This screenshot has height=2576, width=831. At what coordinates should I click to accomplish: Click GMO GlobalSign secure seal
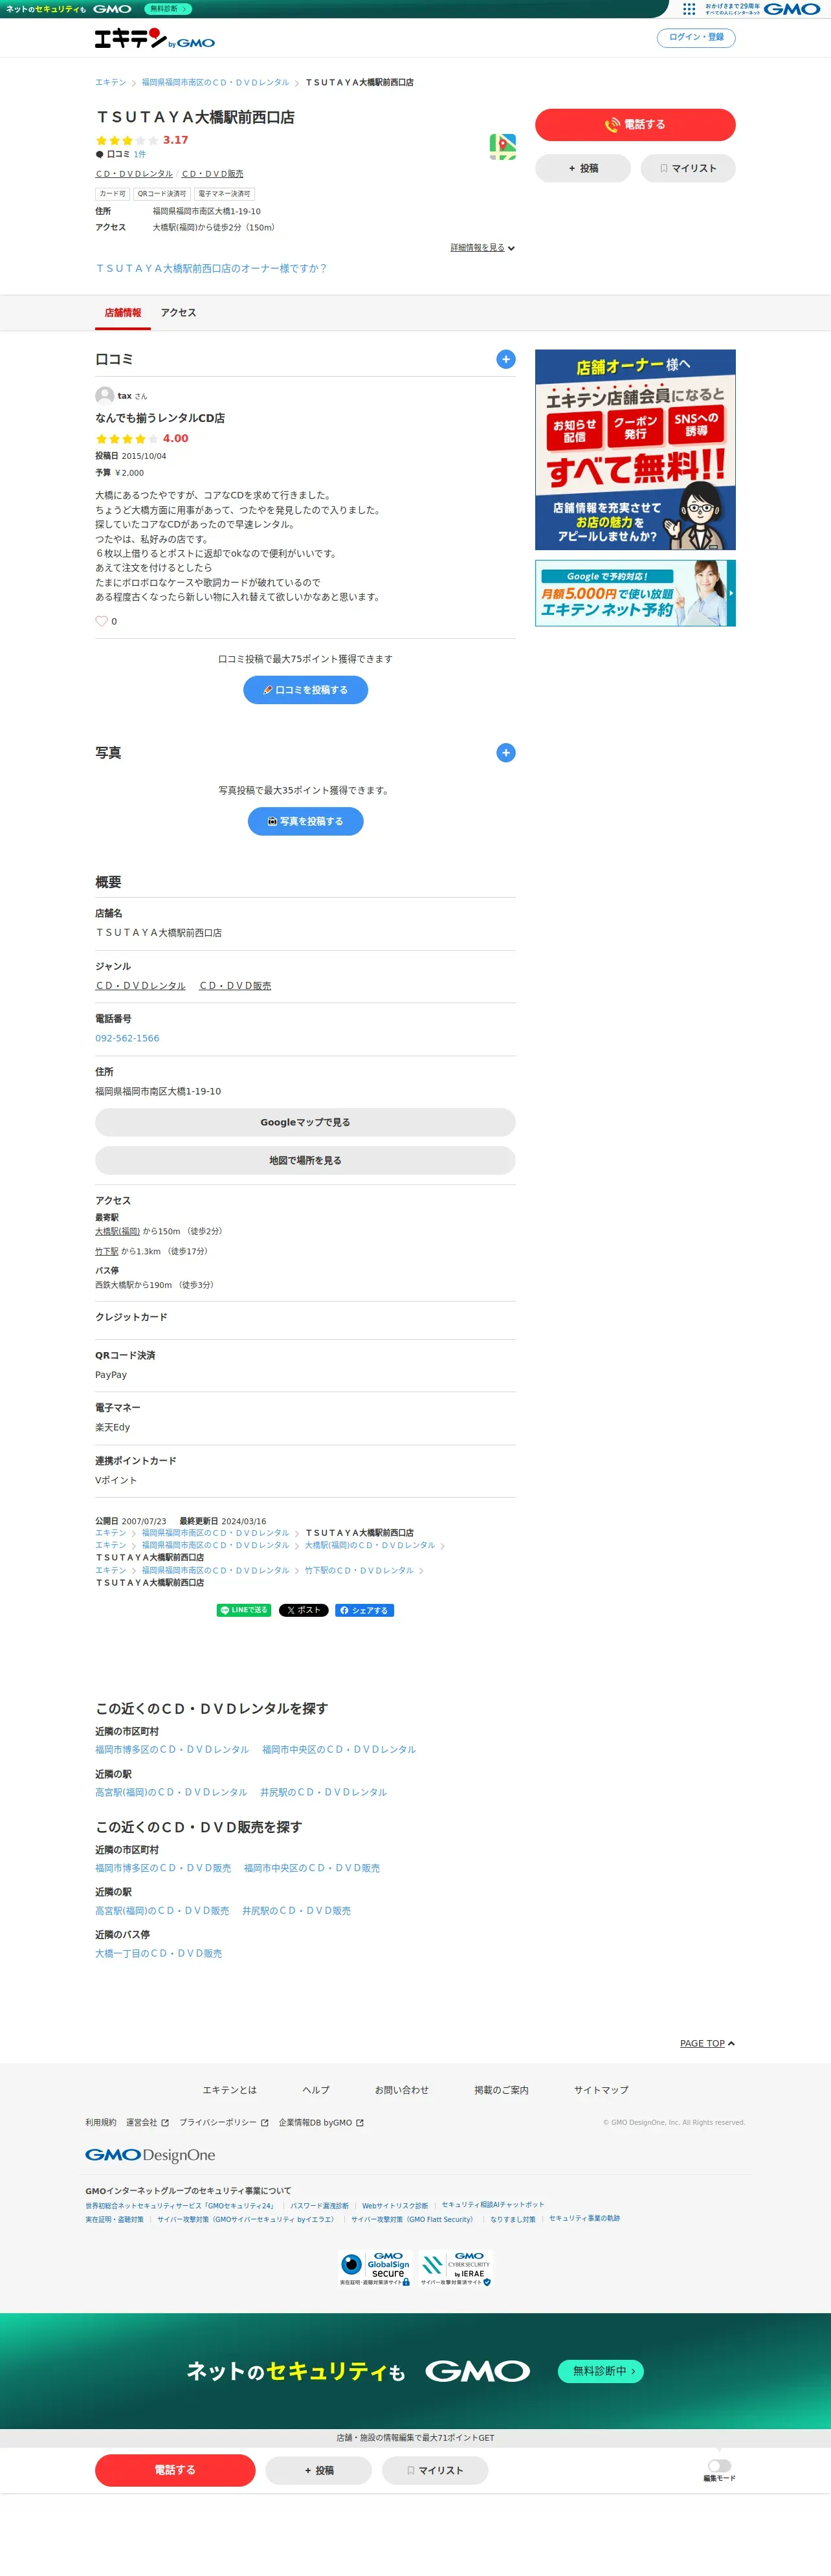pyautogui.click(x=375, y=2268)
